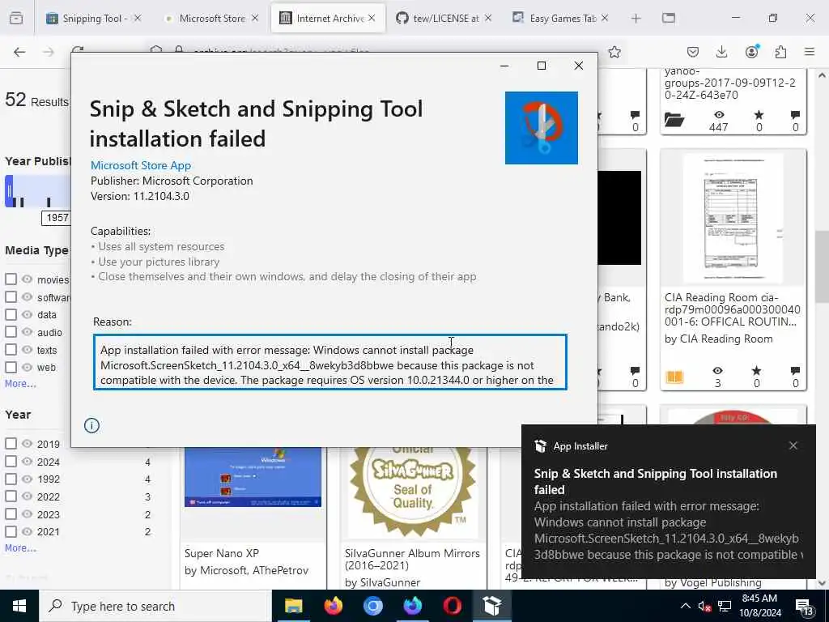Open the browser hamburger menu
Viewport: 829px width, 622px height.
(x=810, y=52)
